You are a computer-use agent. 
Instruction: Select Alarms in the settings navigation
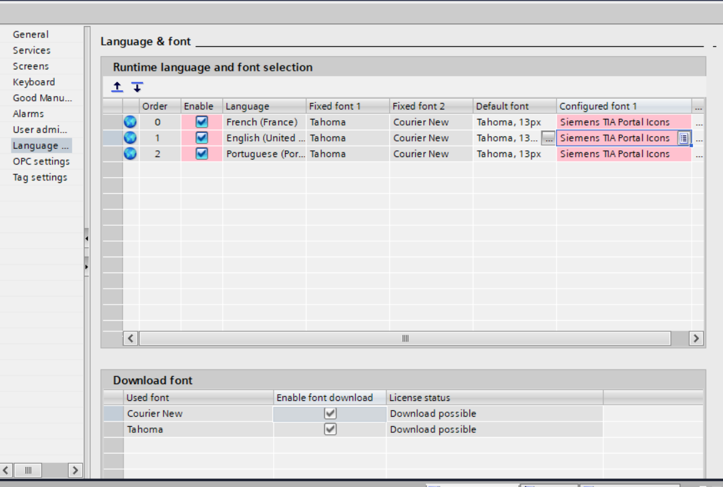tap(28, 114)
